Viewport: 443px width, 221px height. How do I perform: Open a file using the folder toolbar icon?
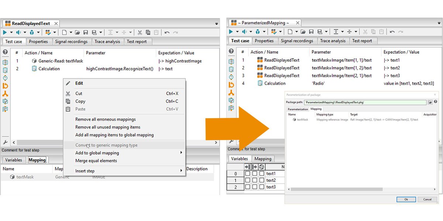[78, 32]
